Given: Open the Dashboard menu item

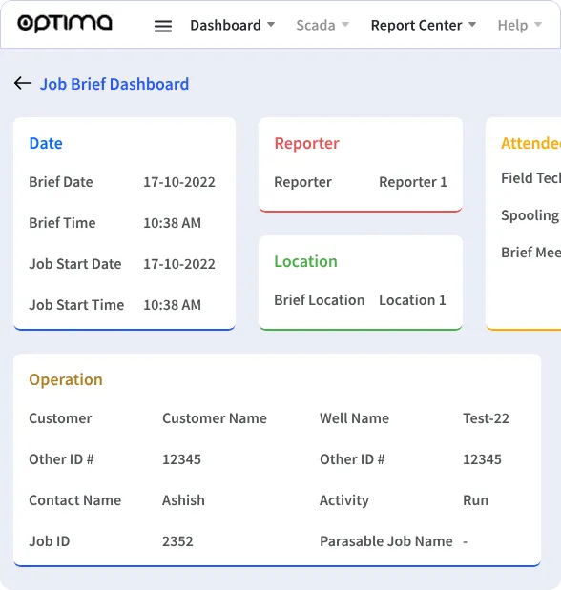Looking at the screenshot, I should [225, 25].
